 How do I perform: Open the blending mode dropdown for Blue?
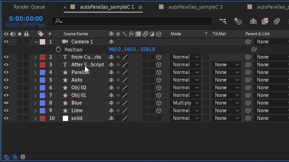[x=185, y=103]
